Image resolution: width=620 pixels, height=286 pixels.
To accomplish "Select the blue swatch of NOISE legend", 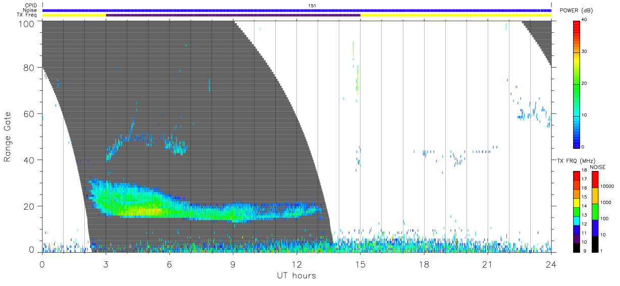I will coord(595,228).
